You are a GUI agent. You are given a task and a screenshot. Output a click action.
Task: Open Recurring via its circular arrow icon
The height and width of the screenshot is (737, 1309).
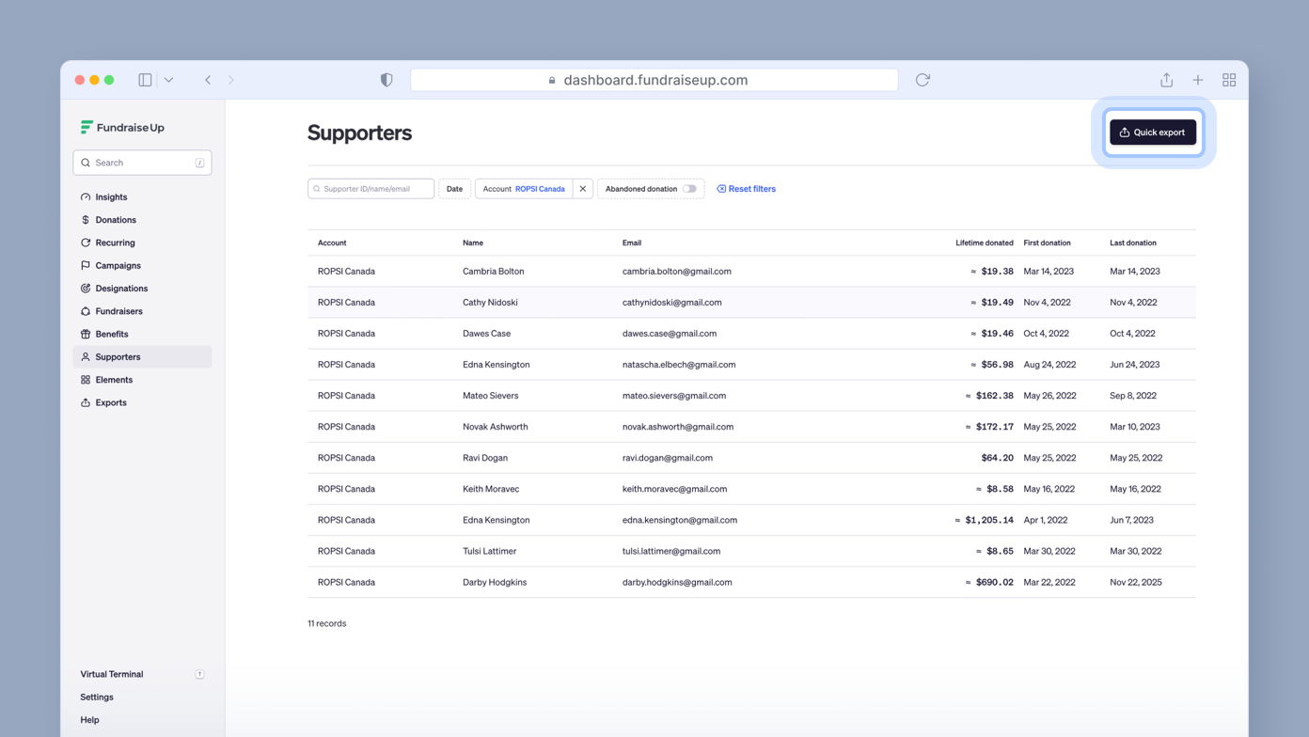point(86,243)
